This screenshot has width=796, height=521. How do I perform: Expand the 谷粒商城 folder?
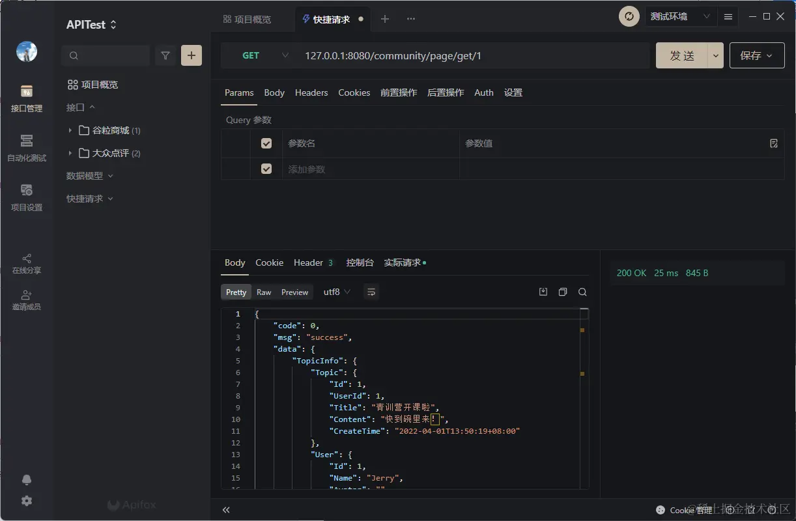[x=70, y=130]
